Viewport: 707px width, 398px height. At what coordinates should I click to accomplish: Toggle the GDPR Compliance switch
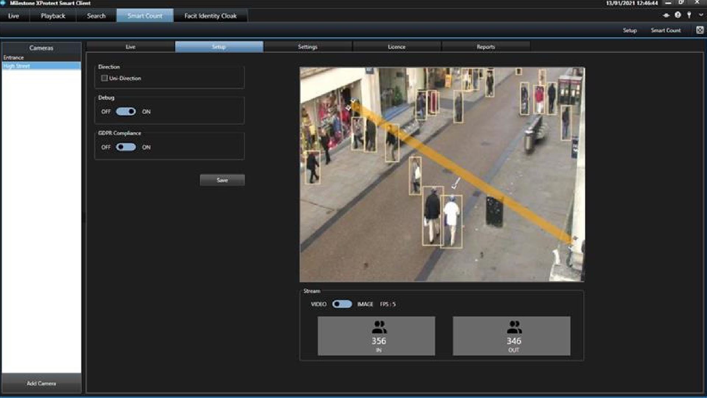[126, 147]
